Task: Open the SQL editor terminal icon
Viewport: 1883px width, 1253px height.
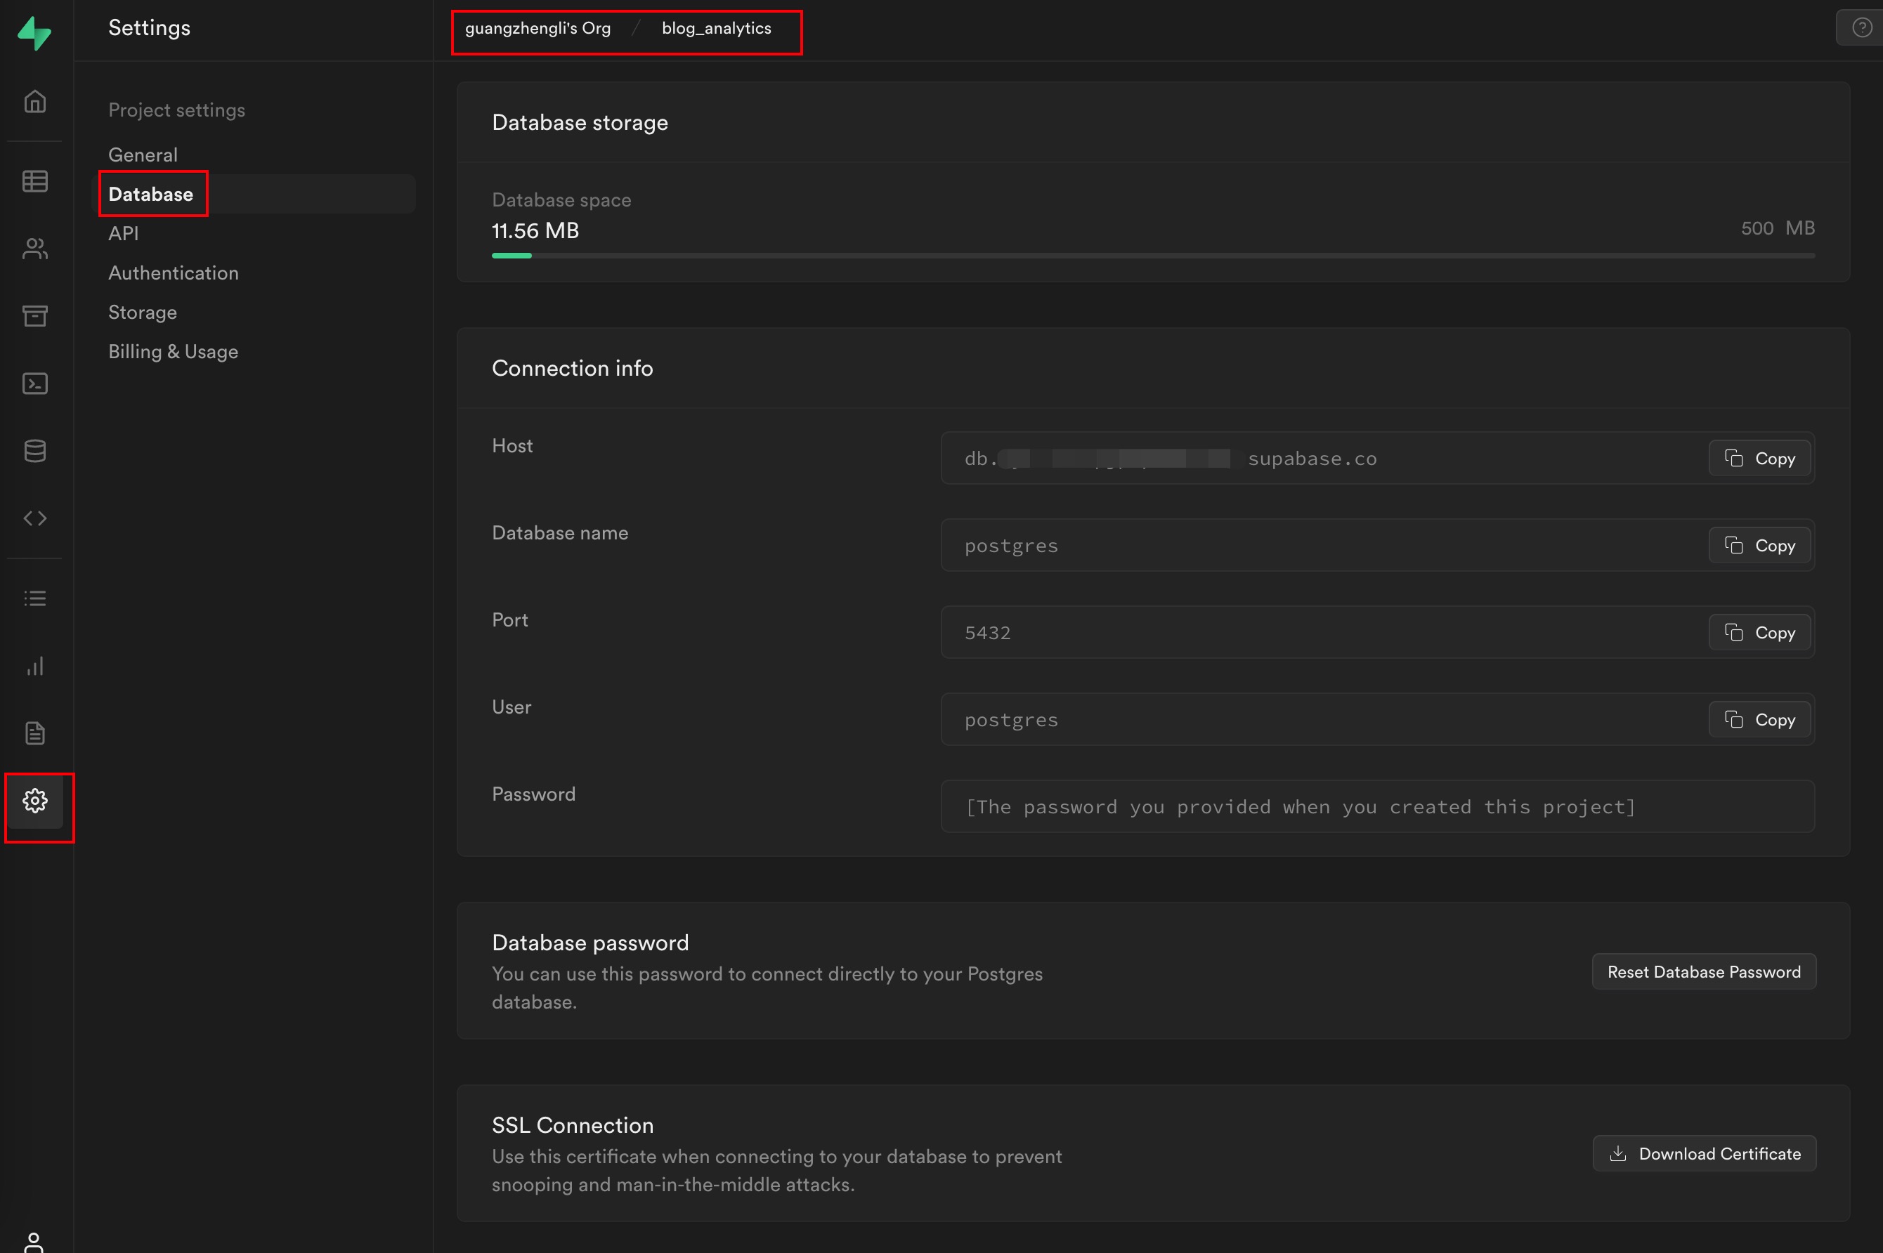Action: [34, 383]
